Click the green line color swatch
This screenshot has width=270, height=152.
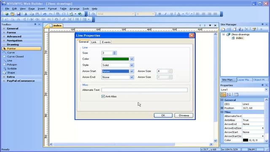[116, 59]
